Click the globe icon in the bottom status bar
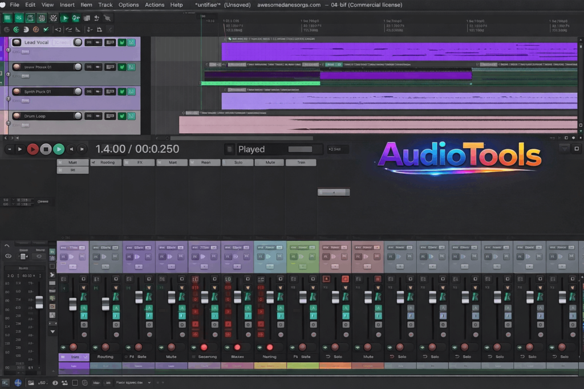 18,383
